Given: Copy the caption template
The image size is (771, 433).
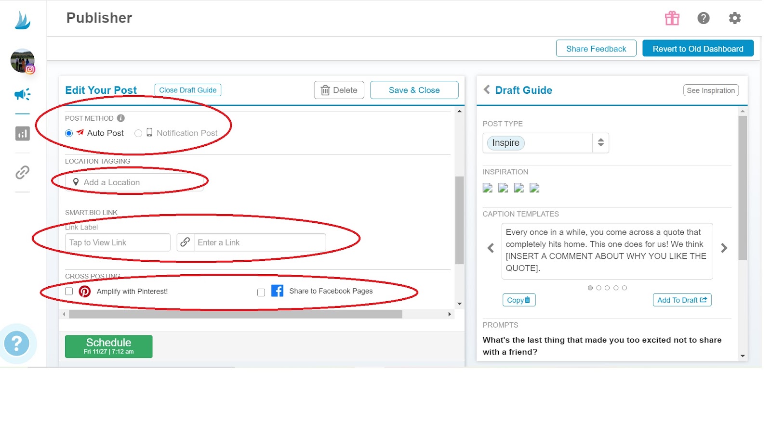Looking at the screenshot, I should 518,300.
